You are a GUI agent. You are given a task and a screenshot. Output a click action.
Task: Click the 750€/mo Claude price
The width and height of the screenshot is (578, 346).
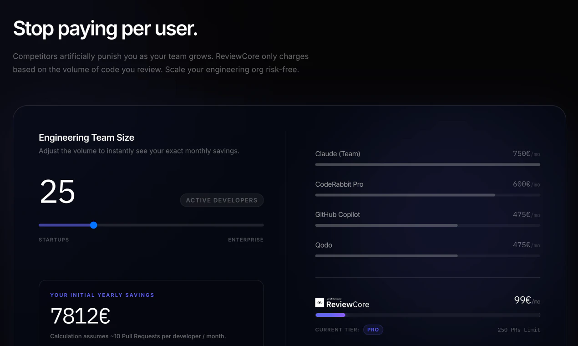pos(527,154)
